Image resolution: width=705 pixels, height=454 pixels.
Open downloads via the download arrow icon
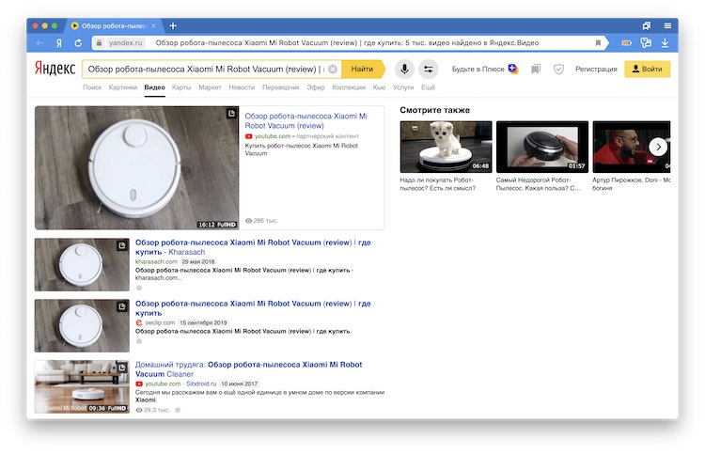pos(665,43)
